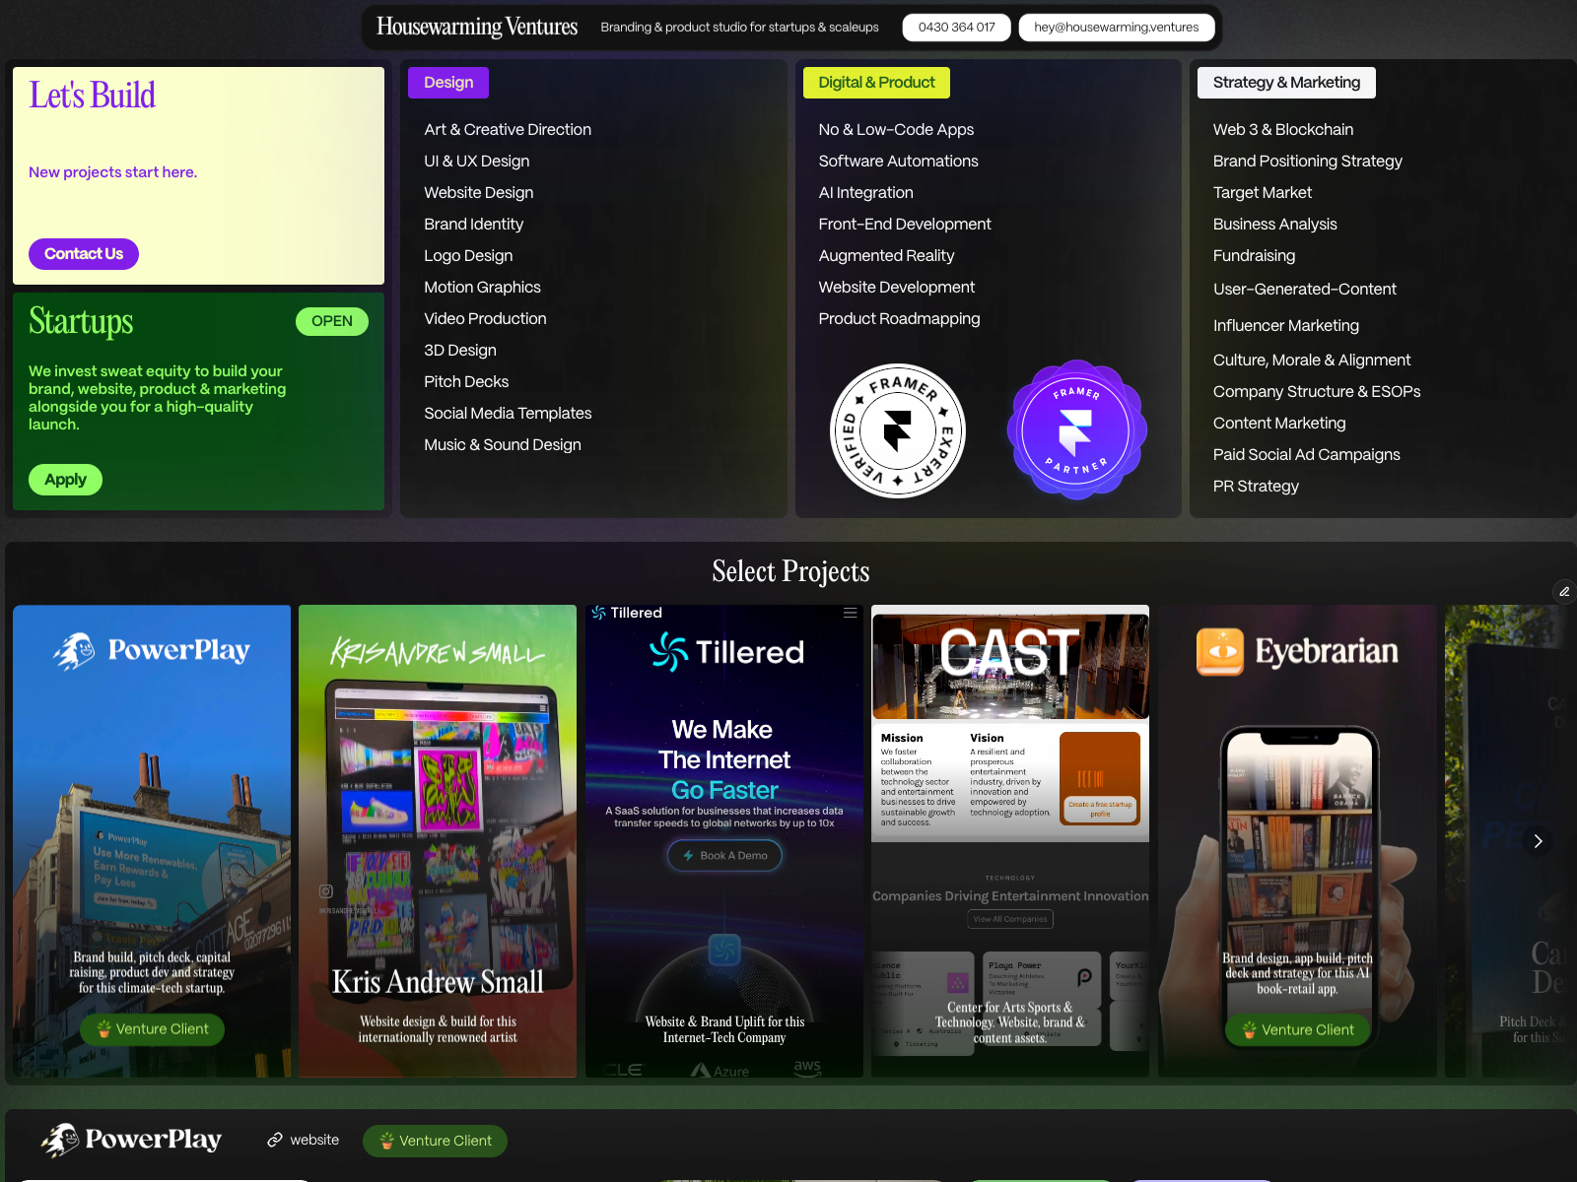The image size is (1577, 1182).
Task: Select the Strategy & Marketing tab
Action: point(1286,83)
